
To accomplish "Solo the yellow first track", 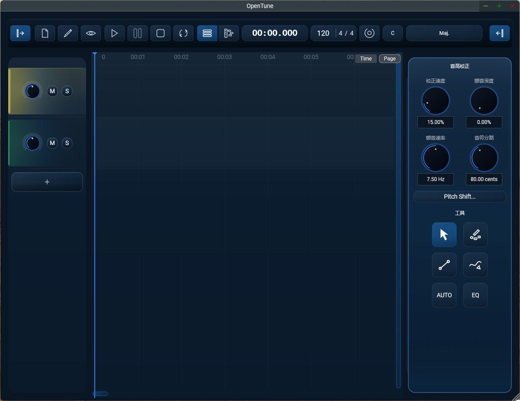I will 67,91.
